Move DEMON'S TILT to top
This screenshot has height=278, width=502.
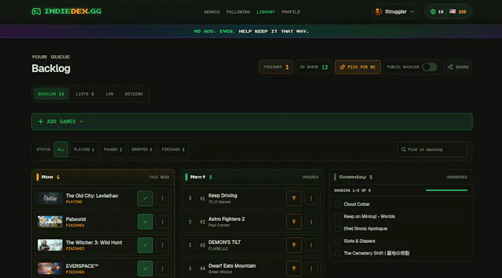[x=294, y=245]
